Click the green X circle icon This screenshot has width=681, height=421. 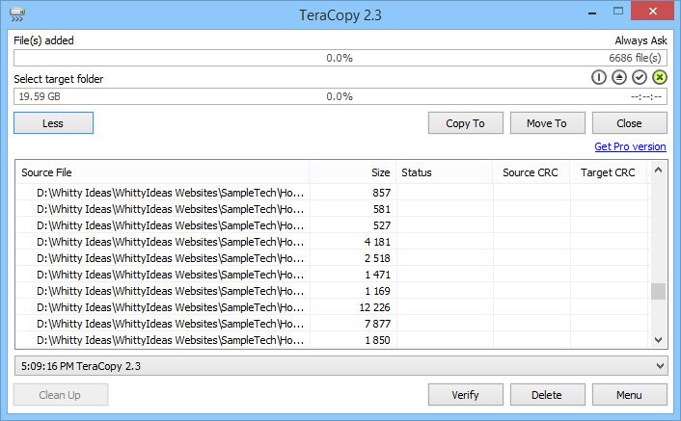[x=659, y=78]
